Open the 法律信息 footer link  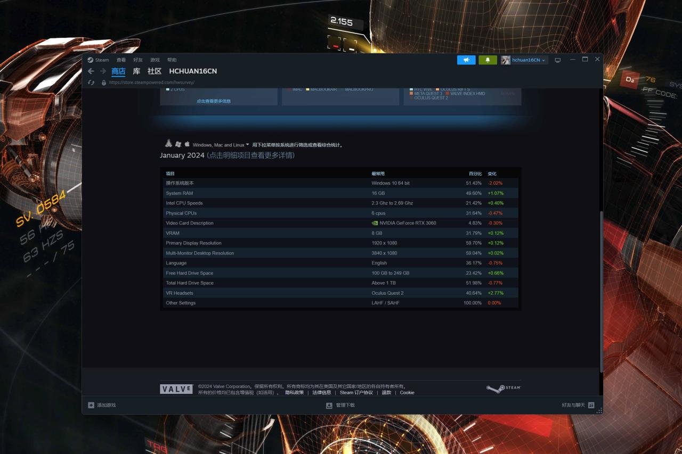point(322,393)
